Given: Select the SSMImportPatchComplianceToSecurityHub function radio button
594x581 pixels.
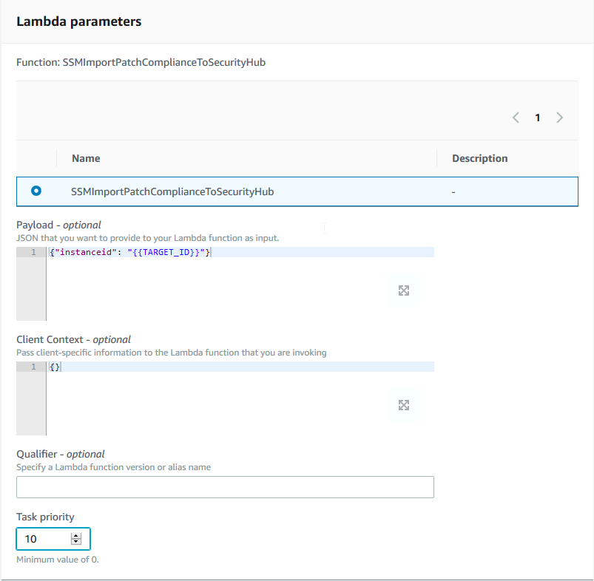Looking at the screenshot, I should [36, 191].
